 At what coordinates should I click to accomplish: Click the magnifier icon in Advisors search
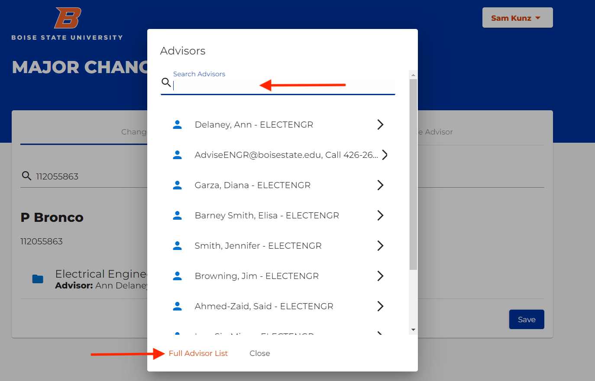(166, 82)
